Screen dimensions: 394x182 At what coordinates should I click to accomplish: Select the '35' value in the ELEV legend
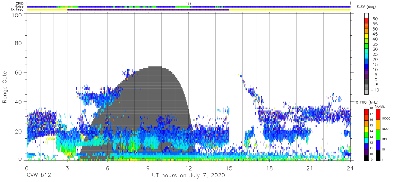[375, 44]
